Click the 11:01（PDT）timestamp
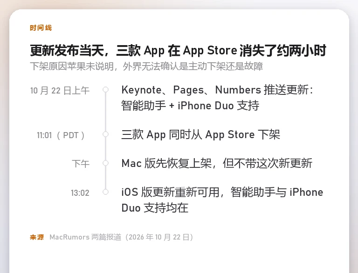 click(x=61, y=135)
